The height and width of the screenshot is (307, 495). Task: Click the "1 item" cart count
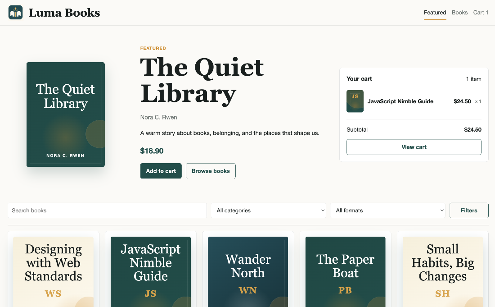(473, 79)
